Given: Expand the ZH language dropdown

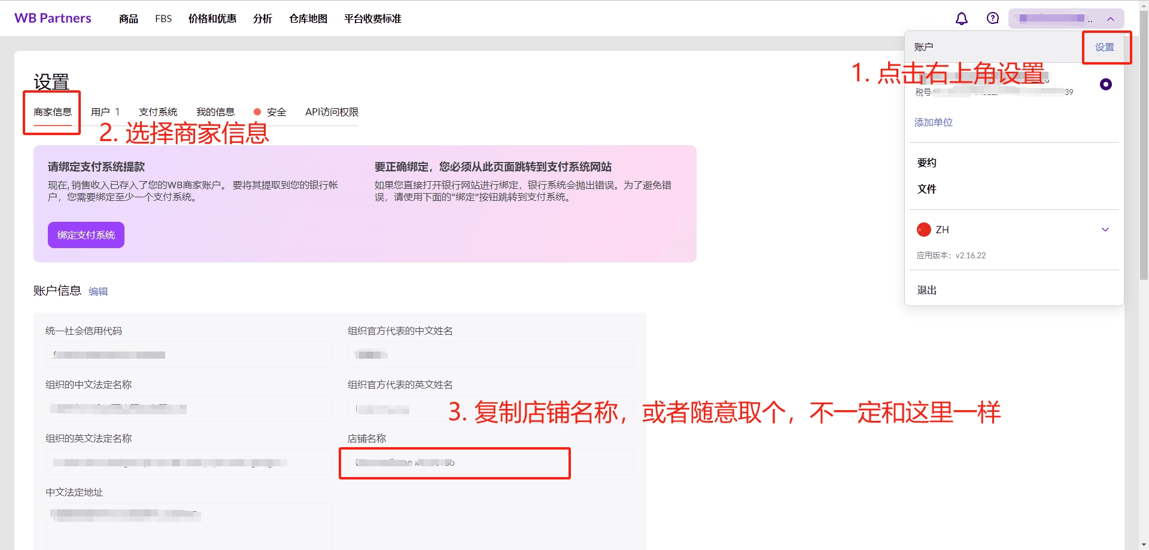Looking at the screenshot, I should click(1105, 230).
